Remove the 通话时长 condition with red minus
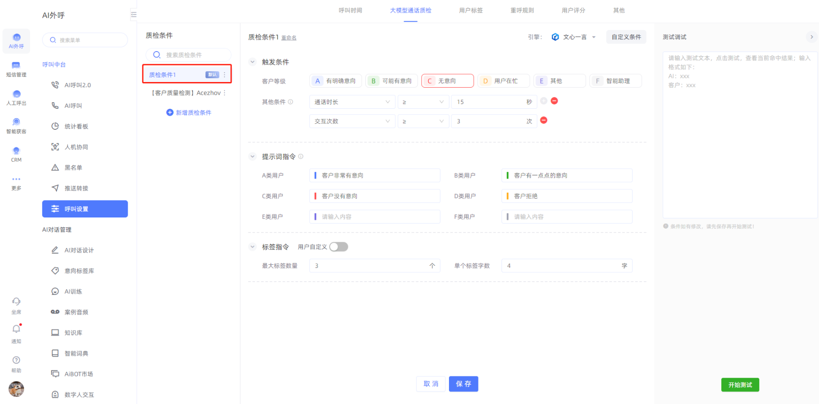The height and width of the screenshot is (404, 819). pos(554,101)
